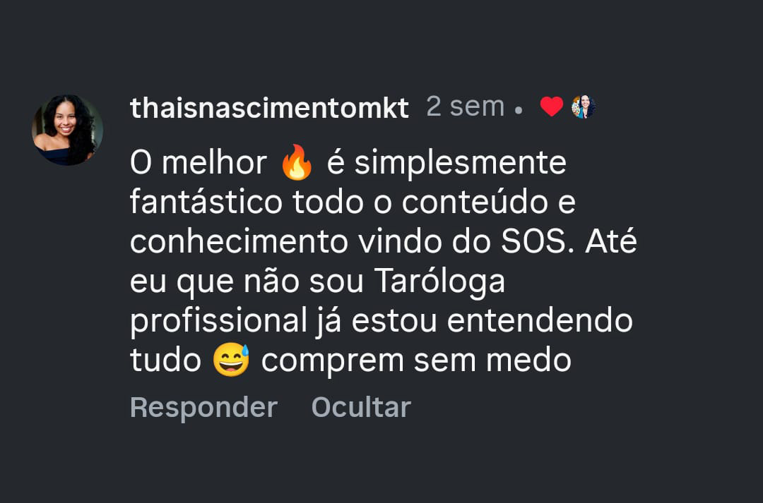Open the commenter's round profile picture
This screenshot has height=503, width=763.
[x=67, y=131]
